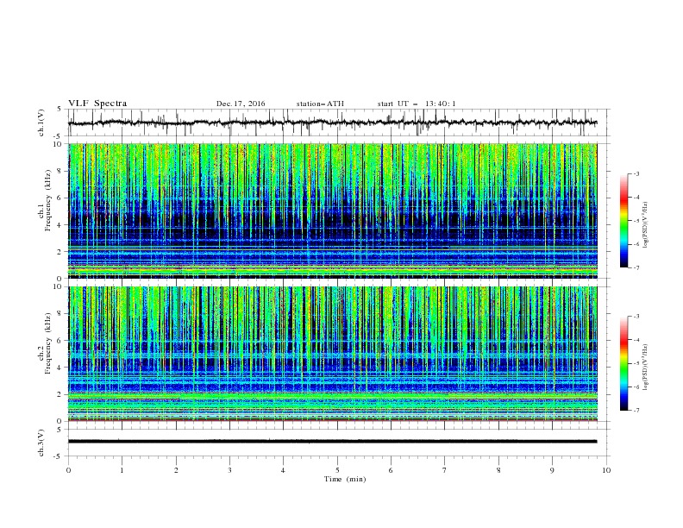Screen dimensions: 683x528
Task: Click the time axis tick label "8"
Action: [498, 470]
